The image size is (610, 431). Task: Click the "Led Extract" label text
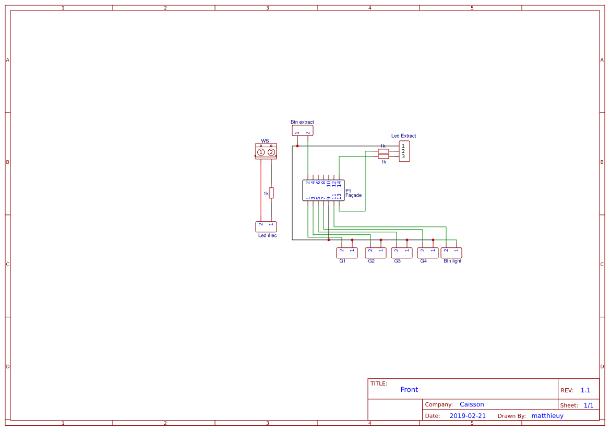pyautogui.click(x=404, y=136)
